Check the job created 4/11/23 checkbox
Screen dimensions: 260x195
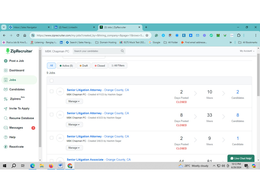[x=51, y=91]
